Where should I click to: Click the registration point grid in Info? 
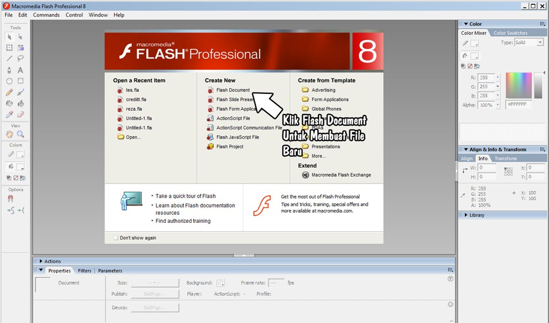pyautogui.click(x=508, y=171)
